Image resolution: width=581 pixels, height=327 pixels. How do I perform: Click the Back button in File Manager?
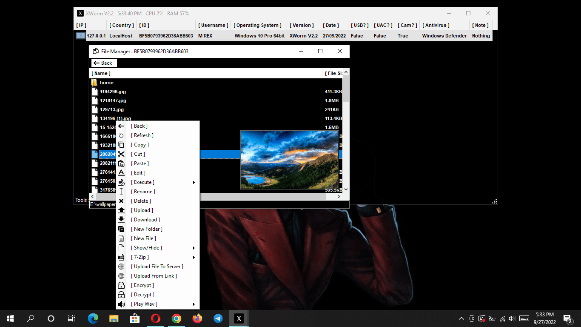click(x=103, y=63)
